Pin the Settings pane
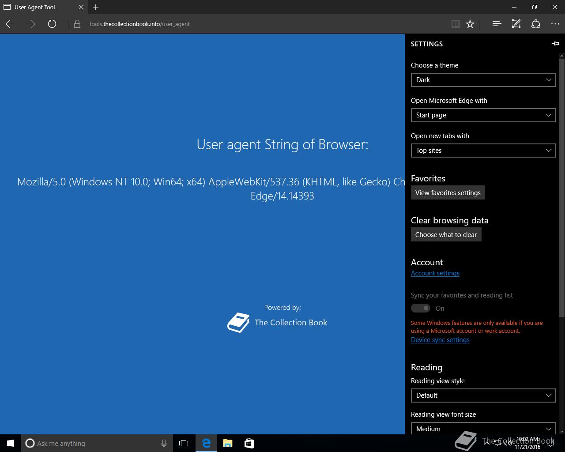Screen dimensions: 565x452 click(x=555, y=44)
